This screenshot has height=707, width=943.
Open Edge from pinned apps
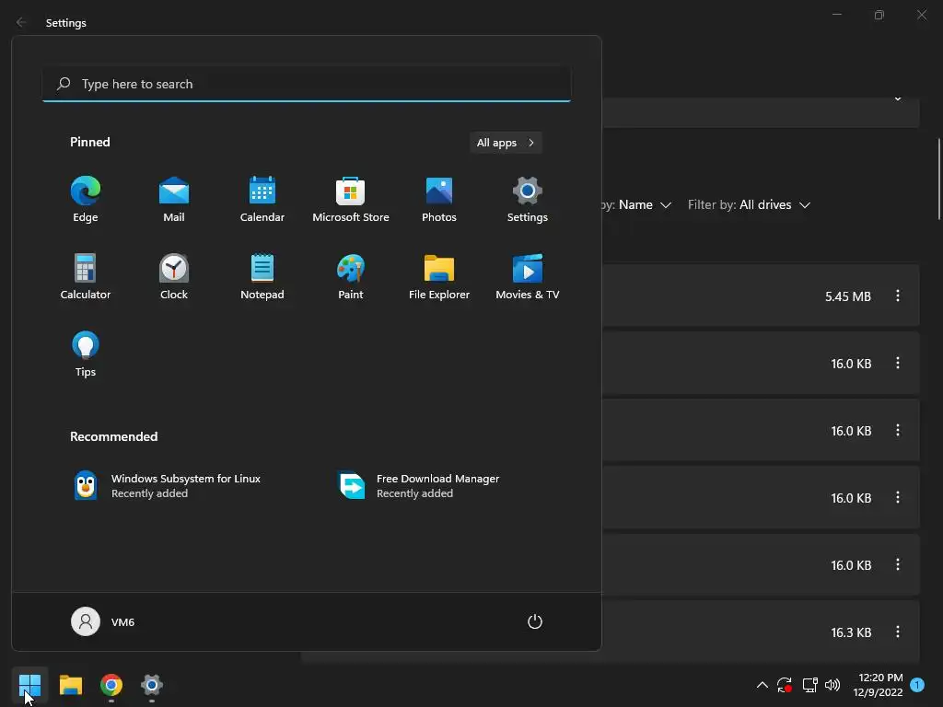[86, 200]
